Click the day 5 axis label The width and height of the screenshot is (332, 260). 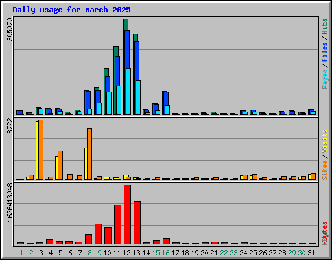(60, 253)
